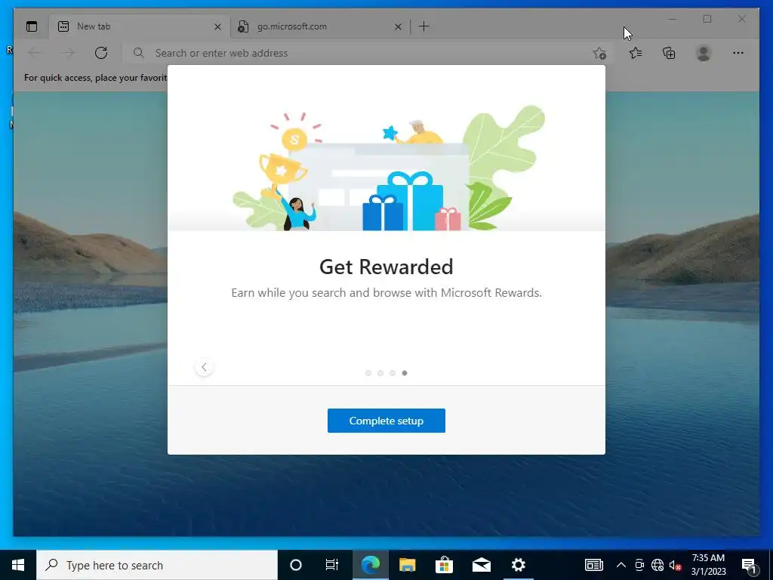Focus the Search or enter web address bar

click(368, 53)
